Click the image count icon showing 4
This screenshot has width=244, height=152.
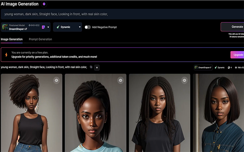coord(229,67)
